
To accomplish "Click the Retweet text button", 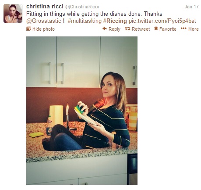I will coord(141,29).
